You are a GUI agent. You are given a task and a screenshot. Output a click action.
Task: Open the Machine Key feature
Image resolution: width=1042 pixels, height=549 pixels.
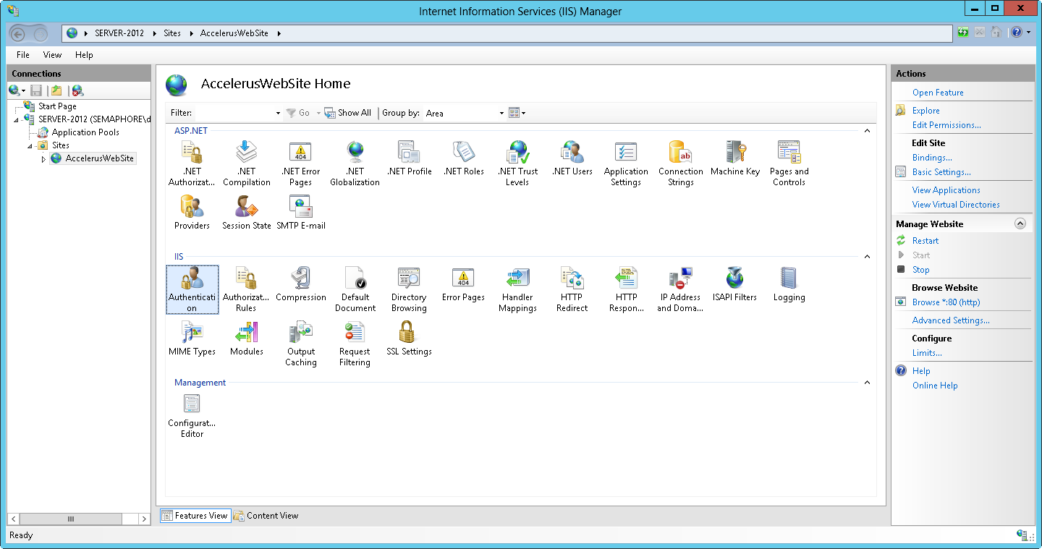[735, 158]
